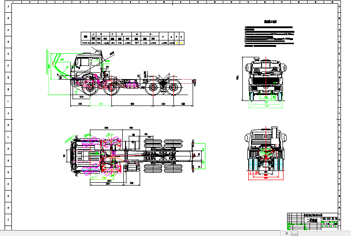The width and height of the screenshot is (351, 236).
Task: Click the truck rear view drawing
Action: point(266,153)
